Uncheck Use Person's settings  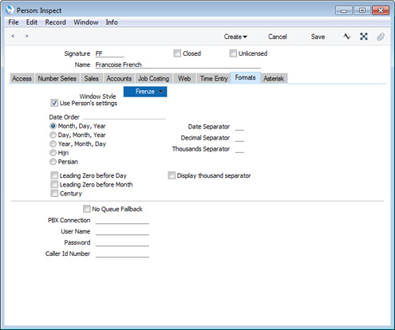pyautogui.click(x=54, y=103)
